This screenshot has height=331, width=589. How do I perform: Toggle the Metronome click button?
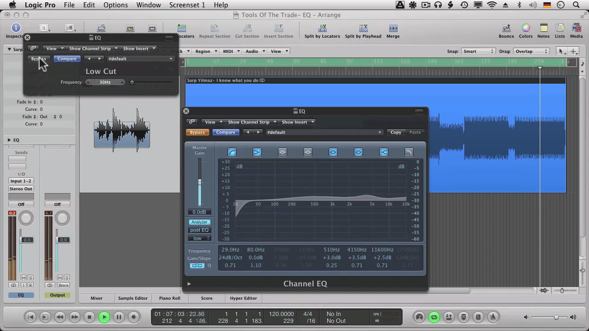click(493, 317)
